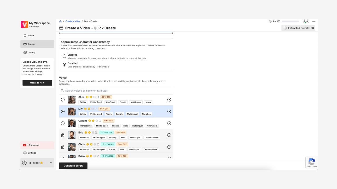Click the lock icon on Eric's row

point(63,135)
